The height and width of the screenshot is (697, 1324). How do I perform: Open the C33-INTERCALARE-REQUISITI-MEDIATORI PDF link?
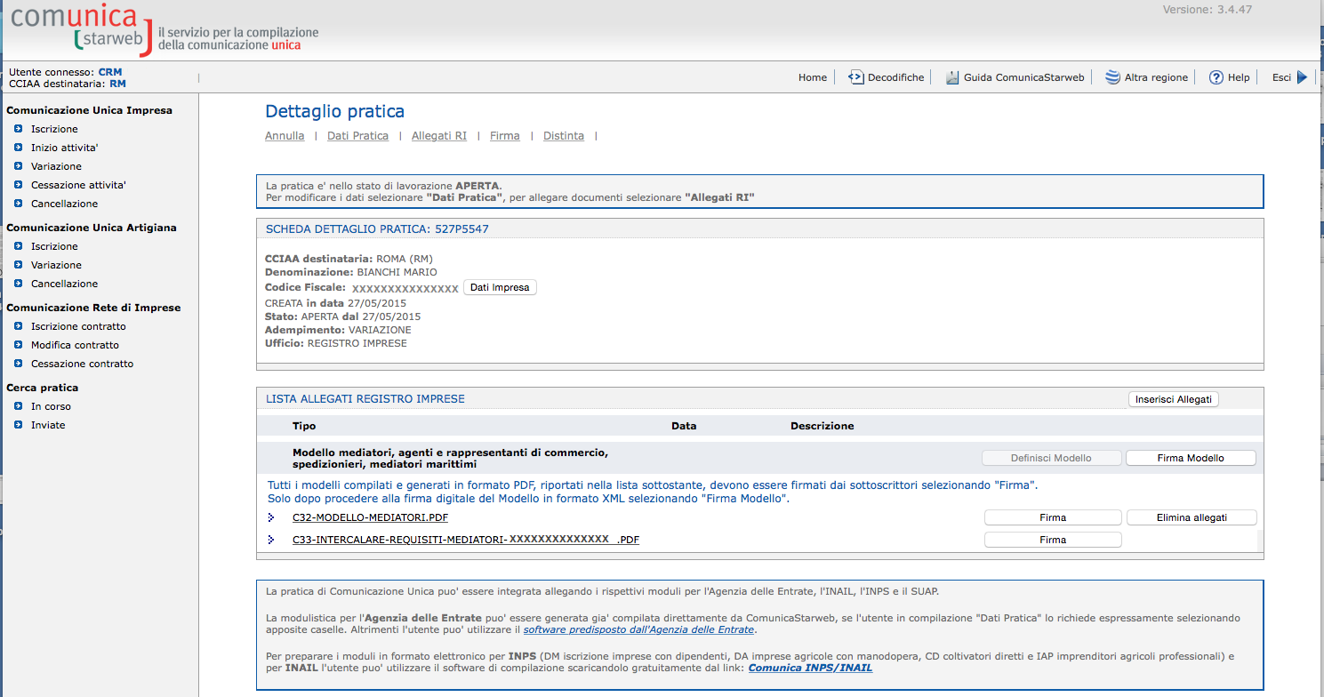(x=466, y=540)
